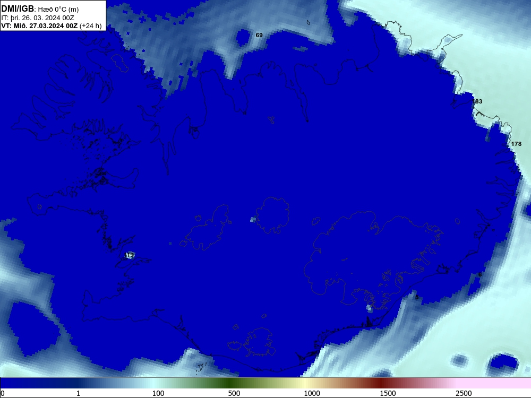Click the map value label 183
This screenshot has height=398, width=531.
click(x=477, y=101)
